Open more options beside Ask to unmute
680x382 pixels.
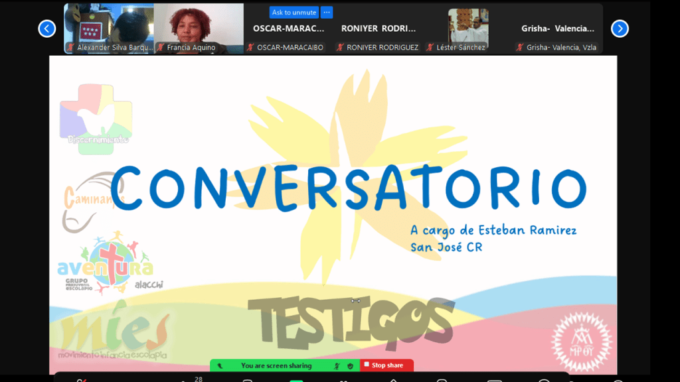click(x=326, y=13)
